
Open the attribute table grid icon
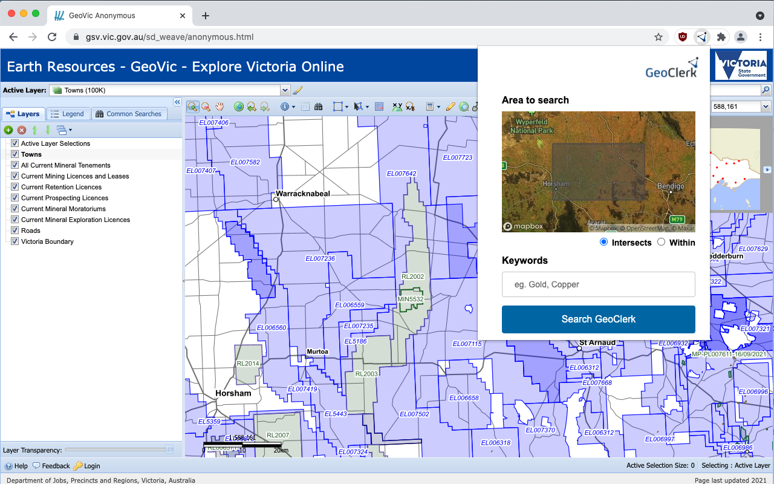pos(305,106)
